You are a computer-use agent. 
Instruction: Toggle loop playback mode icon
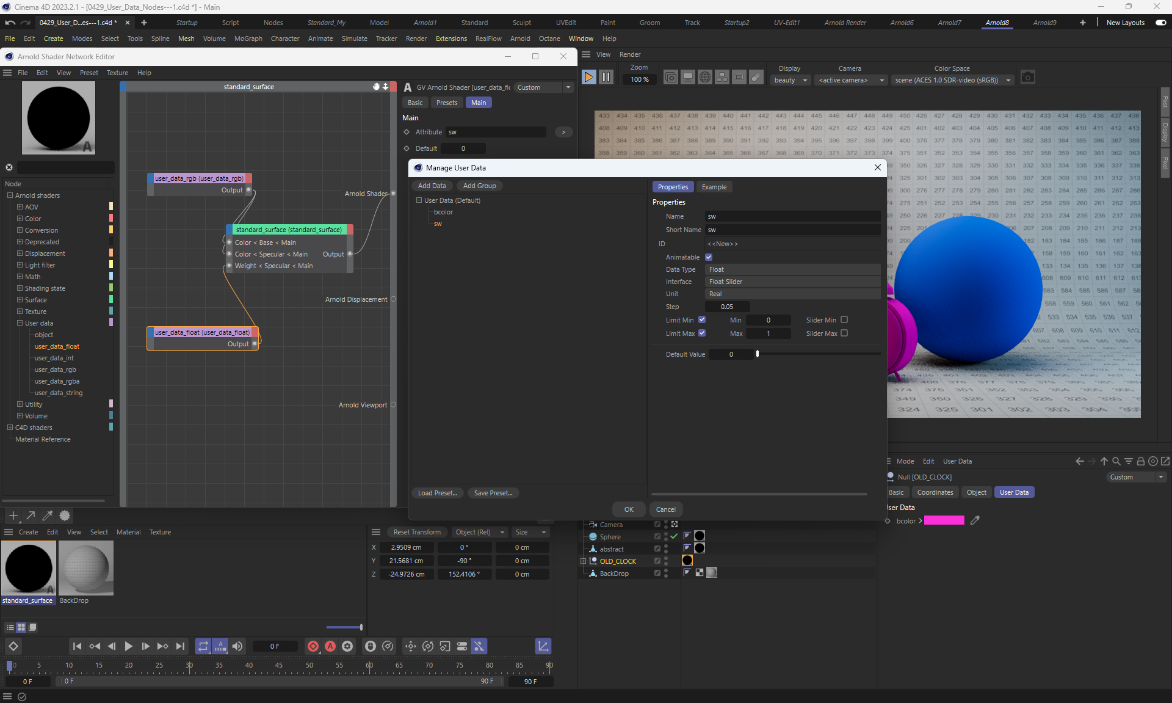tap(203, 646)
